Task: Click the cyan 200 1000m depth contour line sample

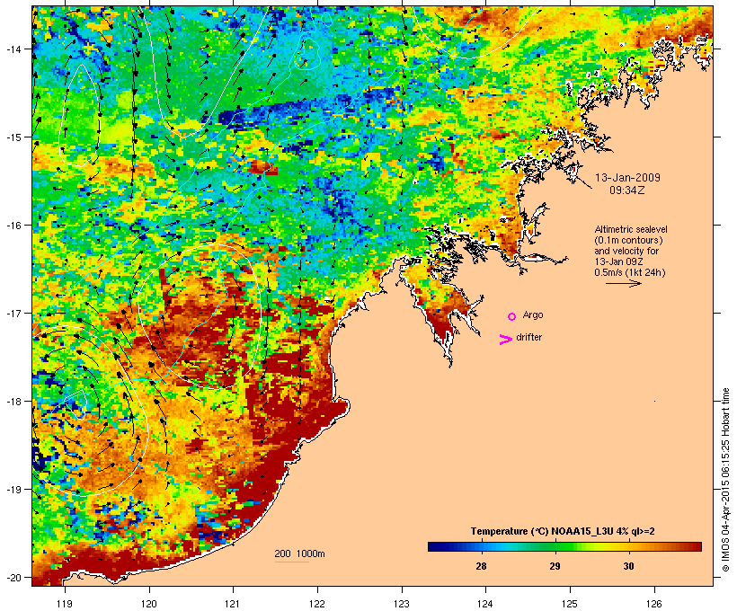Action: tap(292, 562)
